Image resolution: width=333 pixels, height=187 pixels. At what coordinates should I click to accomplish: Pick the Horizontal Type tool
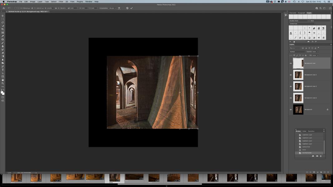pyautogui.click(x=3, y=70)
